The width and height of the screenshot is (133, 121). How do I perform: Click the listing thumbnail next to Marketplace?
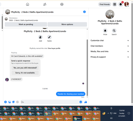(x=6, y=19)
